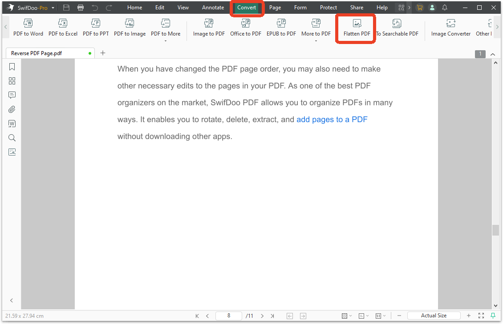Open the PDF to Image converter

click(130, 28)
